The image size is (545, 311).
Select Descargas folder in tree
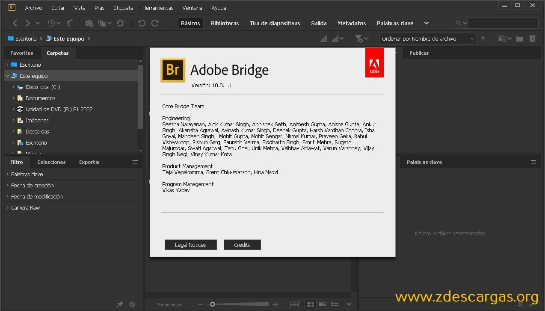[x=37, y=131]
